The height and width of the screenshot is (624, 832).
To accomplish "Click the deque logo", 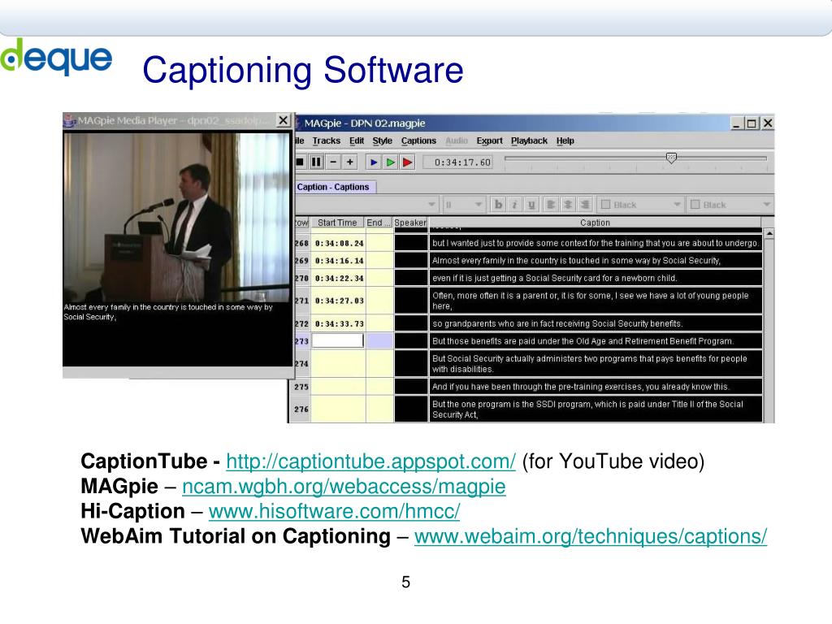I will tap(56, 56).
